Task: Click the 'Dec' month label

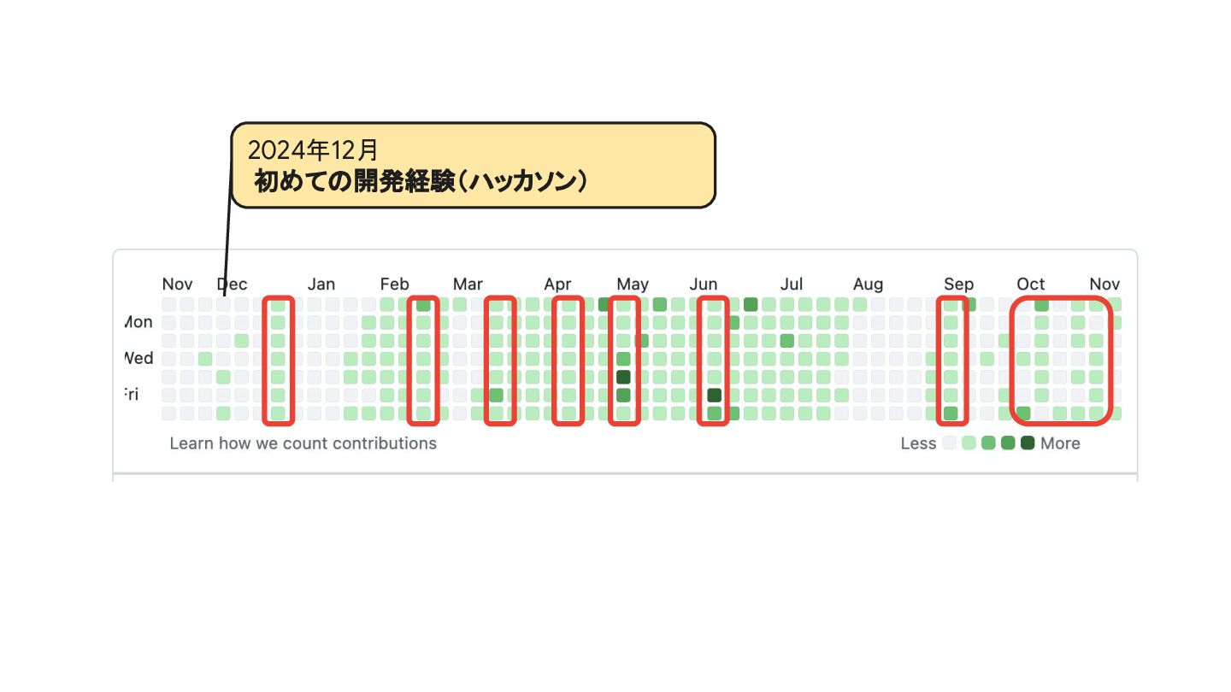Action: tap(232, 284)
